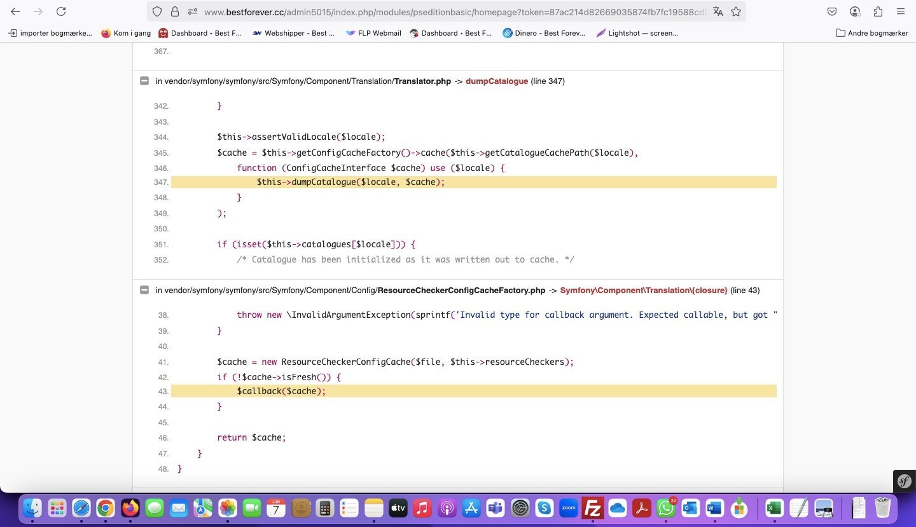Click 'ResourceCheckerConfigCacheFactory.php' in the trace header
The image size is (916, 527).
pyautogui.click(x=461, y=291)
